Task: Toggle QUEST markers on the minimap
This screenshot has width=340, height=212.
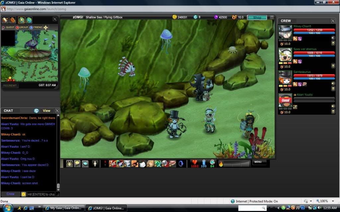Action: pos(8,27)
